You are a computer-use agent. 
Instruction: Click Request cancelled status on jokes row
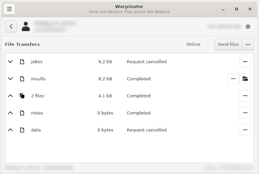point(147,62)
